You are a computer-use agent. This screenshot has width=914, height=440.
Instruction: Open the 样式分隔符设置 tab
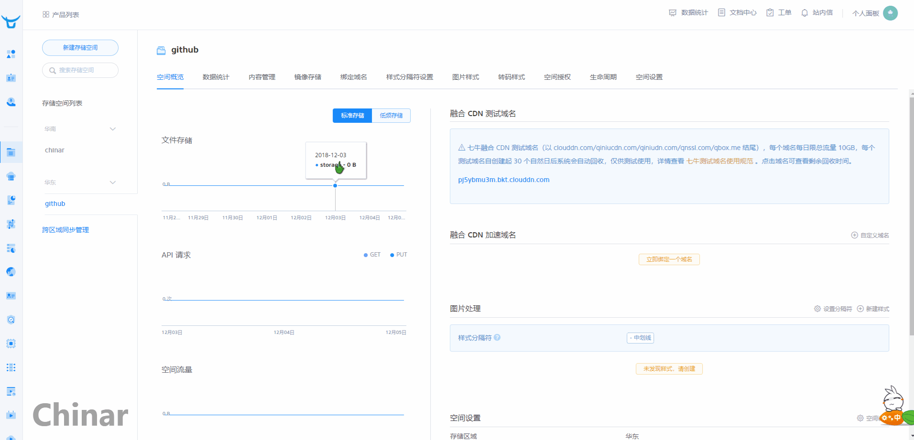[410, 77]
